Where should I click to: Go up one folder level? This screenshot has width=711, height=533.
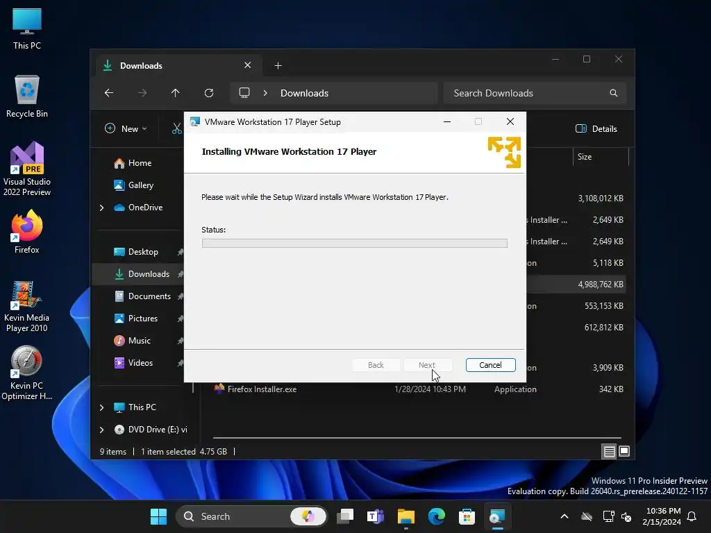click(176, 93)
